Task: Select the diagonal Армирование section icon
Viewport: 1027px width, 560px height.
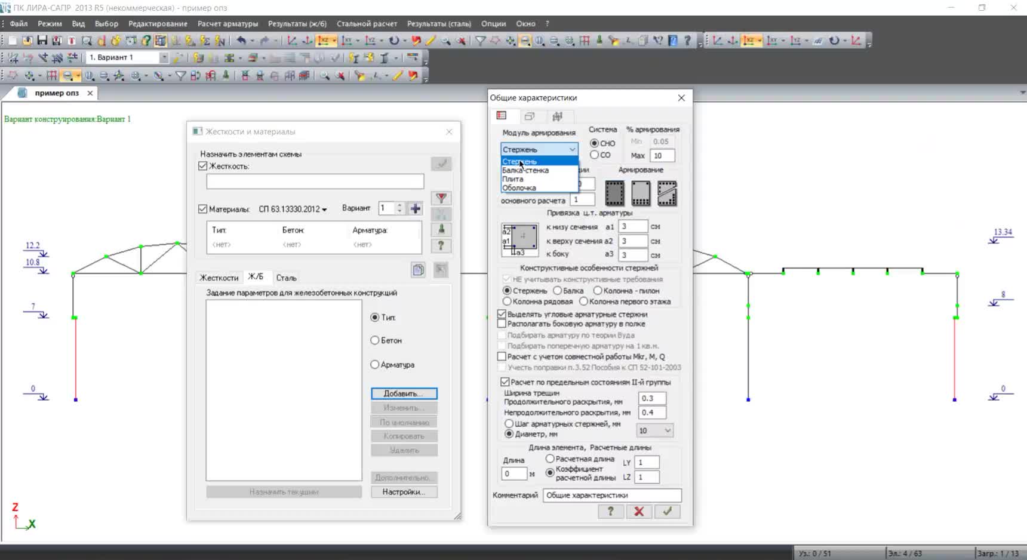Action: (667, 193)
